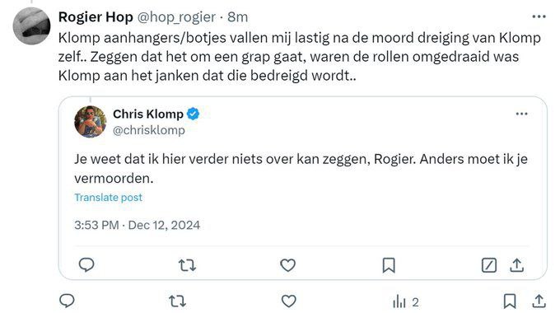Open more options menu on Rogier Hop's post
560x313 pixels.
pos(539,16)
